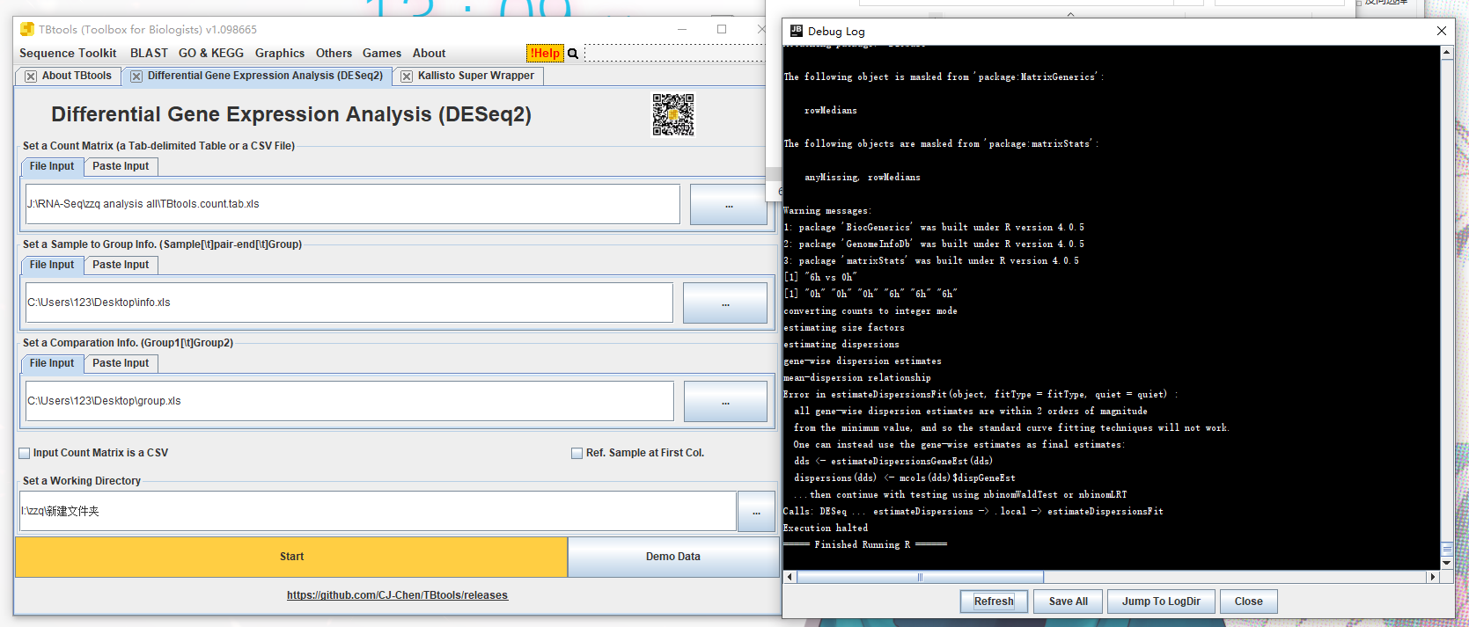The height and width of the screenshot is (627, 1469).
Task: Click Jump To LogDir button
Action: coord(1161,601)
